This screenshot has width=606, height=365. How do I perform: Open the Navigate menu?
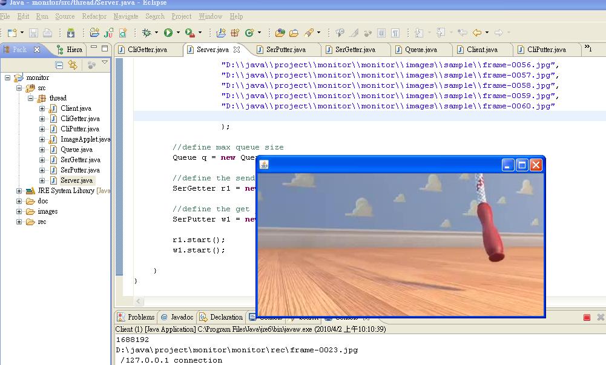coord(125,16)
